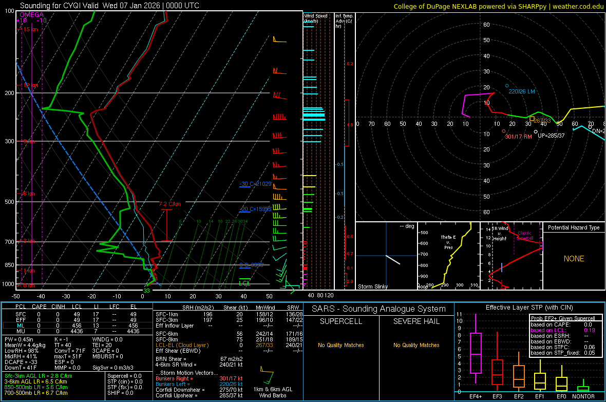This screenshot has width=606, height=402.
Task: Click the Potential Hazard Type header
Action: point(574,227)
